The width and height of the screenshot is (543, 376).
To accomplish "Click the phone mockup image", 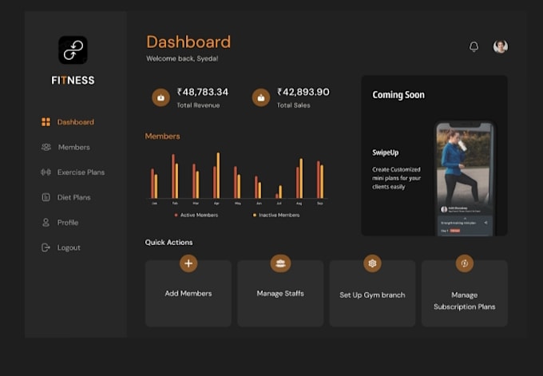I will coord(465,178).
